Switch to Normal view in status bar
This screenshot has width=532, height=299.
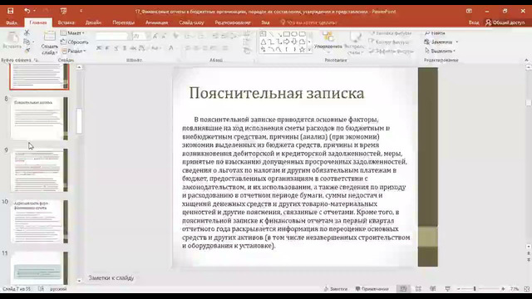[x=403, y=289]
